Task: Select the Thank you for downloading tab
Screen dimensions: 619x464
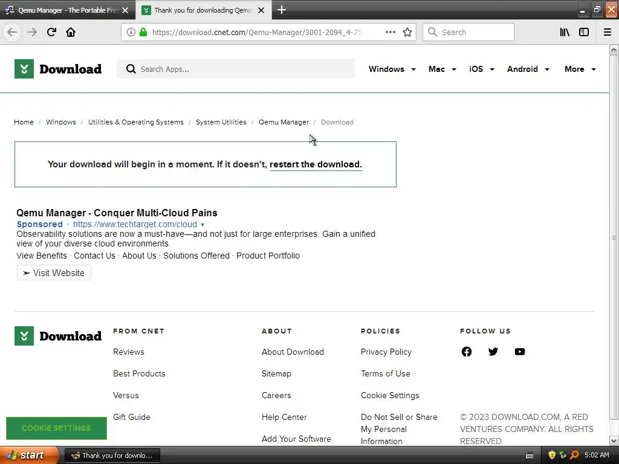Action: pyautogui.click(x=203, y=10)
